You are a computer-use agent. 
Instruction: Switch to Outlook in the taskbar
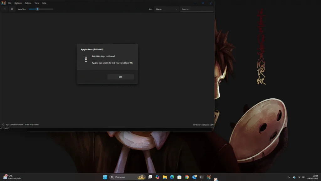coord(194,177)
